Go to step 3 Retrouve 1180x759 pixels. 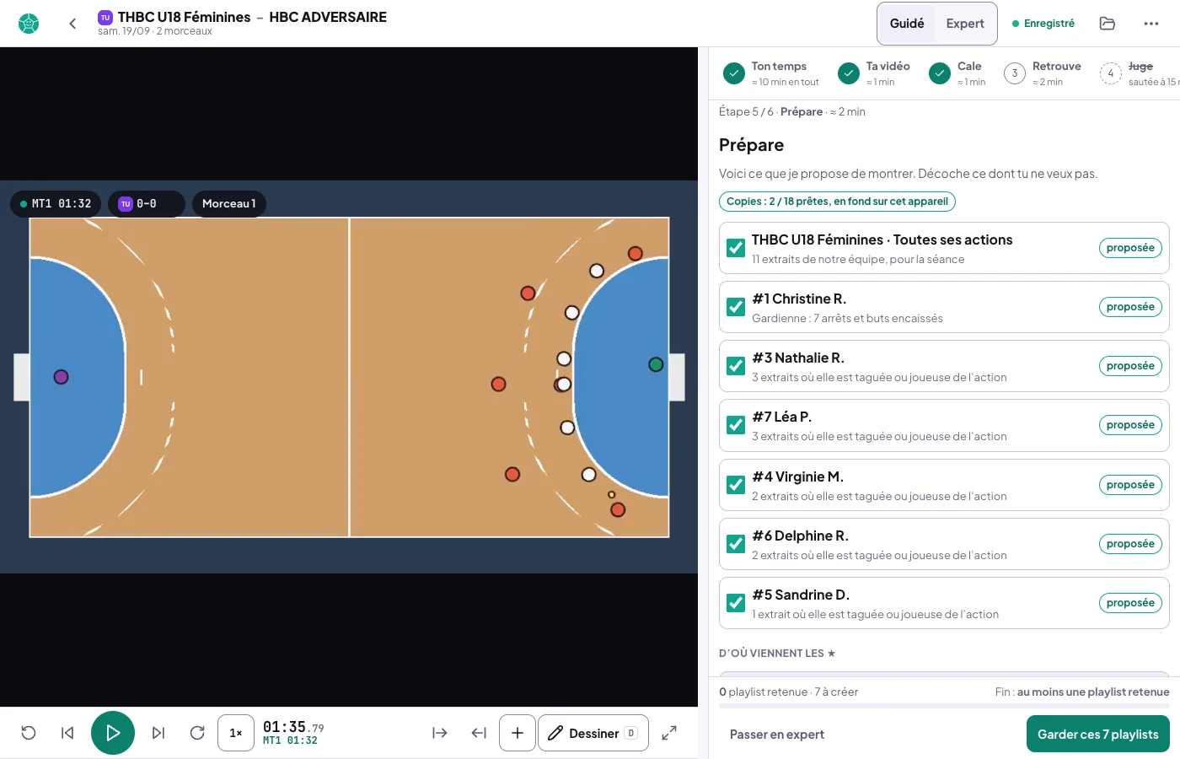pos(1043,73)
